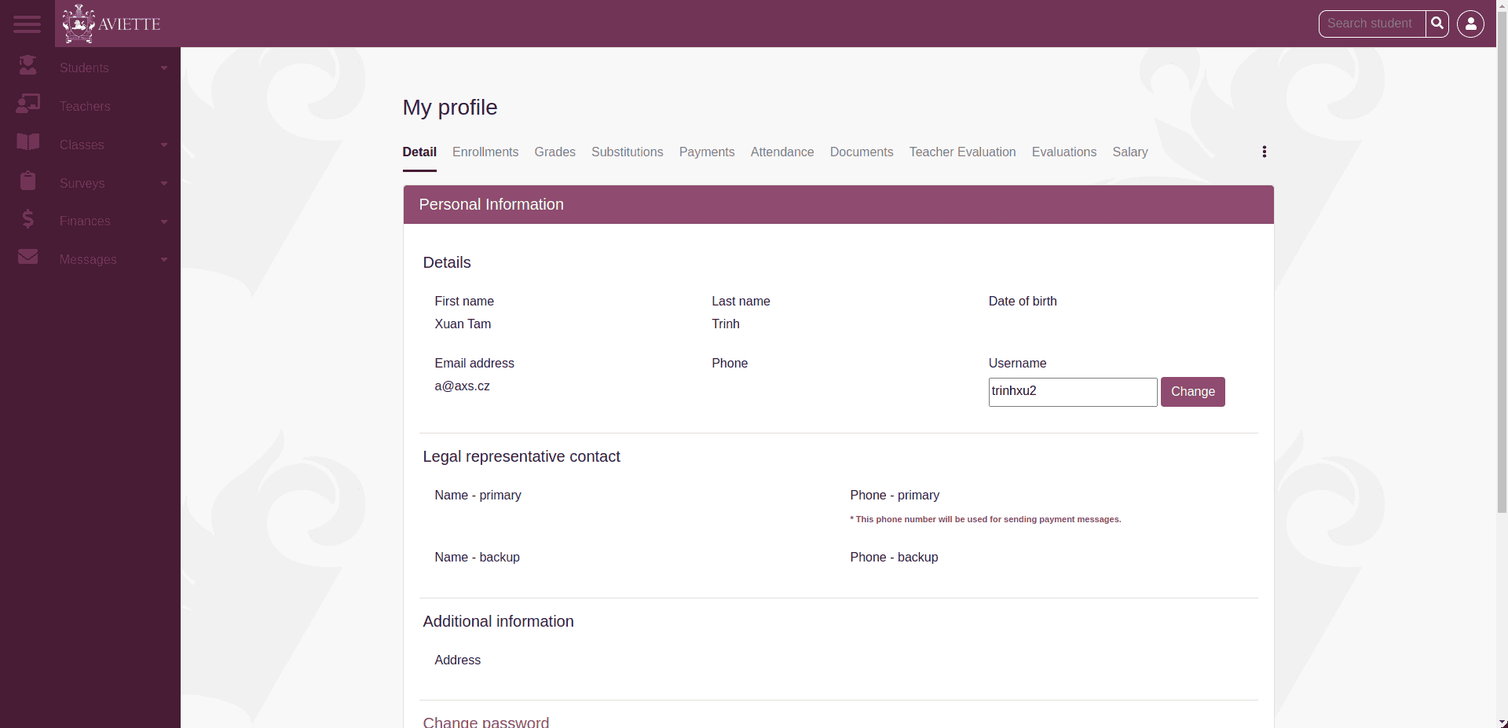Select the Surveys clipboard icon
Viewport: 1508px width, 728px height.
pyautogui.click(x=27, y=181)
